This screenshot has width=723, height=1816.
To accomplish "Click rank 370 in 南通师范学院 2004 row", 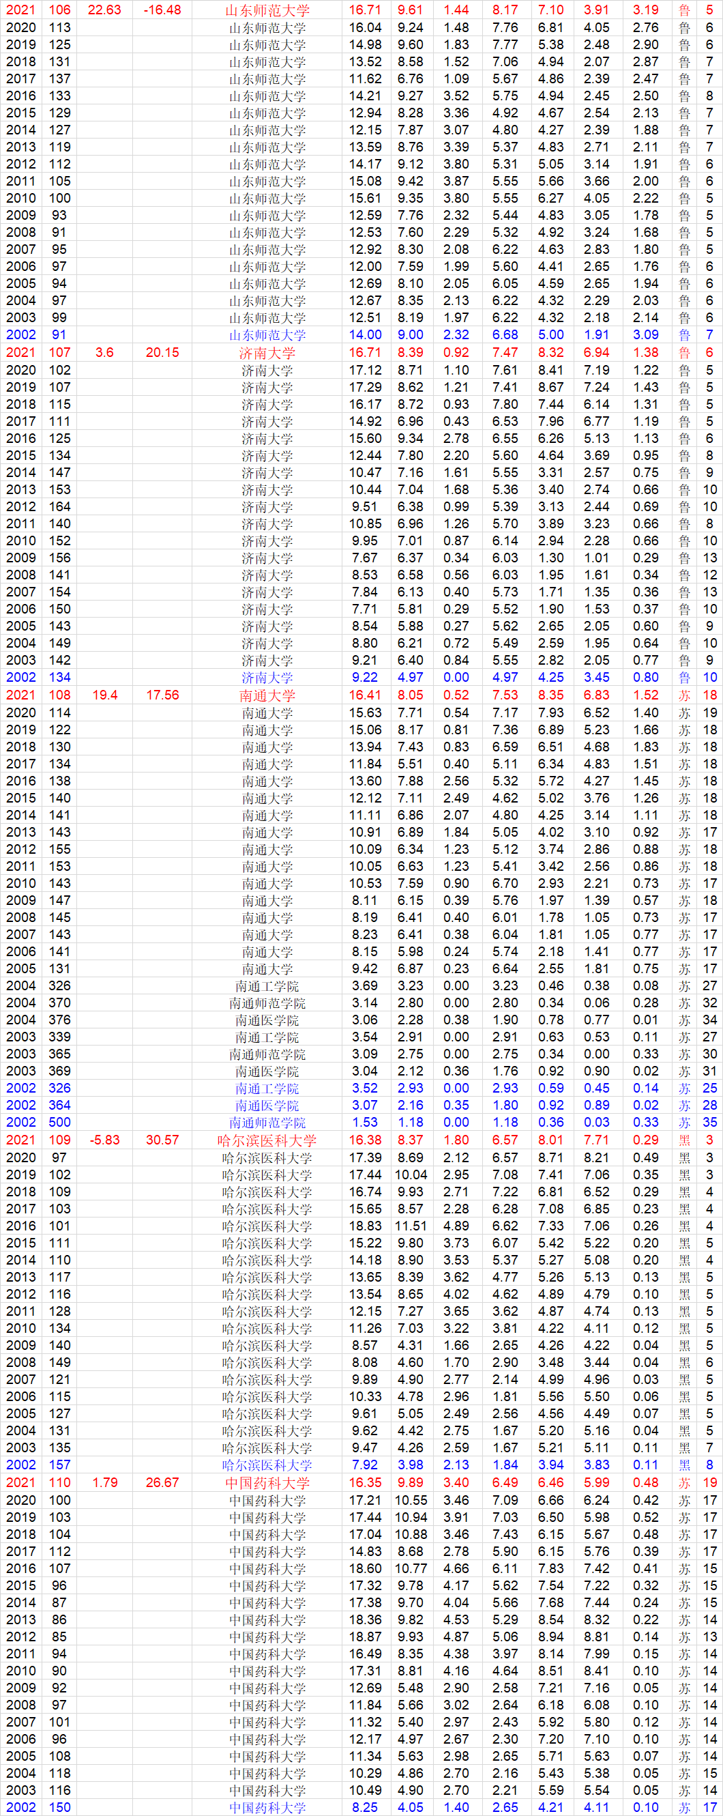I will [60, 1003].
